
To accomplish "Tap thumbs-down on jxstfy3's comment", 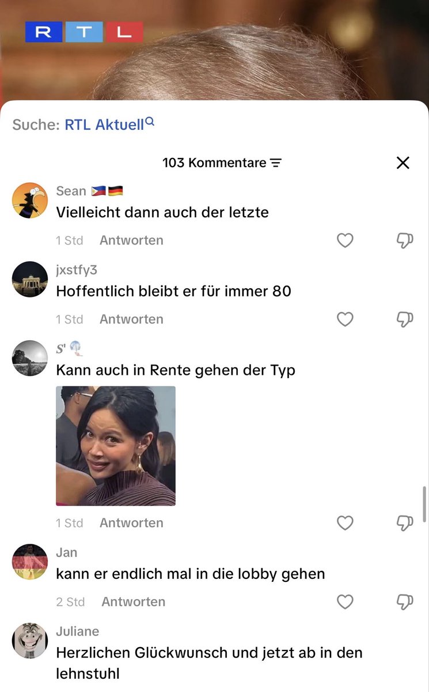I will [405, 319].
